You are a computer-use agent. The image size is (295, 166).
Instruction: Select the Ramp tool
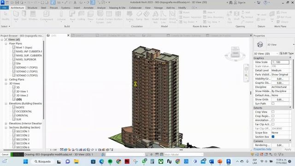(139, 15)
